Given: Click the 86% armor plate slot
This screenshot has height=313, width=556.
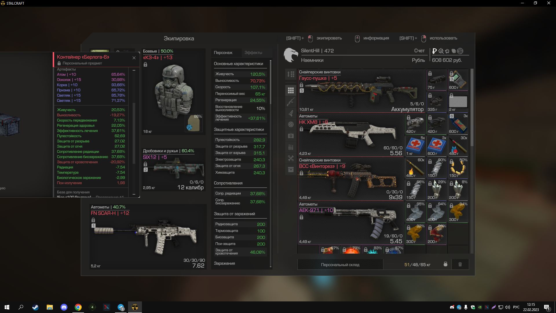Looking at the screenshot, I should [194, 123].
